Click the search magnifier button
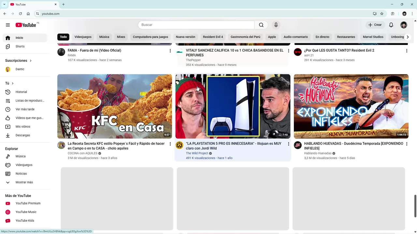 coord(261,25)
